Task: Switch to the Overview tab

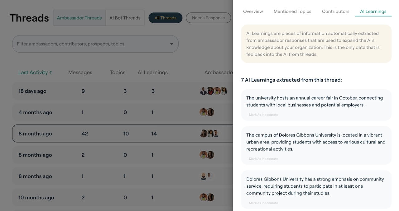Action: tap(253, 12)
